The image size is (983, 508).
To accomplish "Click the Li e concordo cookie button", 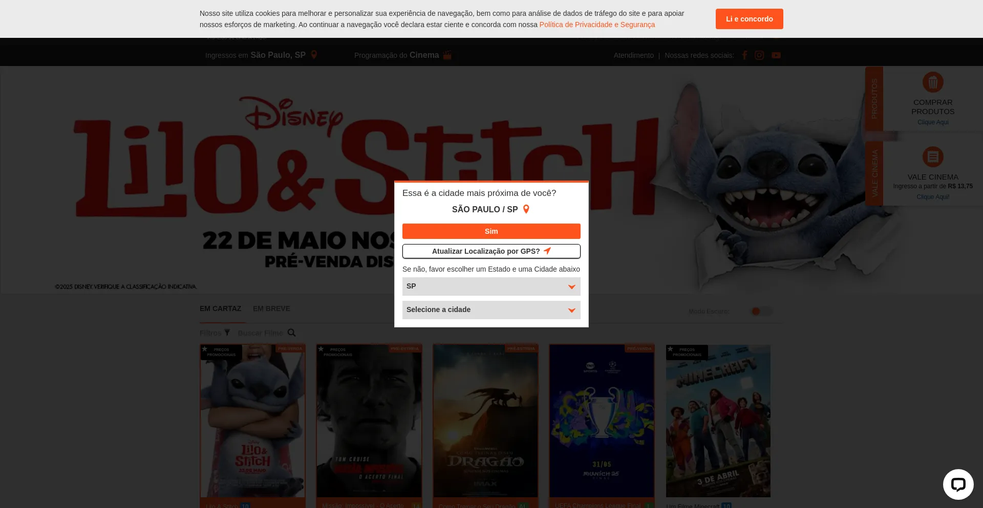I will pyautogui.click(x=749, y=19).
